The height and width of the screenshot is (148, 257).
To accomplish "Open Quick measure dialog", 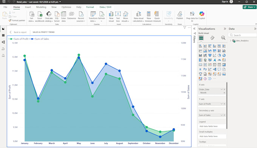I will tap(157, 17).
